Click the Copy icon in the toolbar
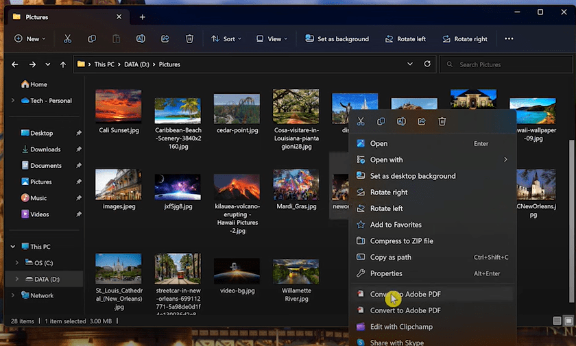576x346 pixels. tap(92, 38)
